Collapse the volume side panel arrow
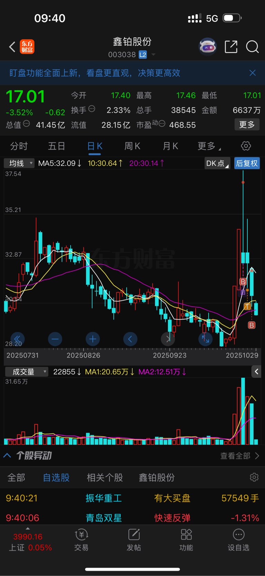Screen dimensions: 265x576 [256, 372]
